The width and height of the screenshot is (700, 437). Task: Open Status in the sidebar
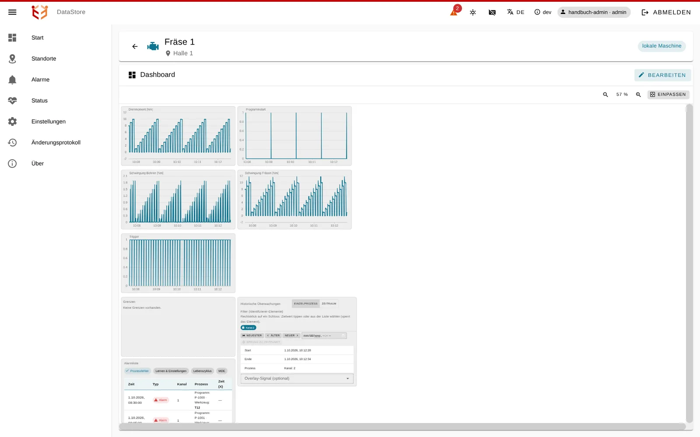(56, 101)
